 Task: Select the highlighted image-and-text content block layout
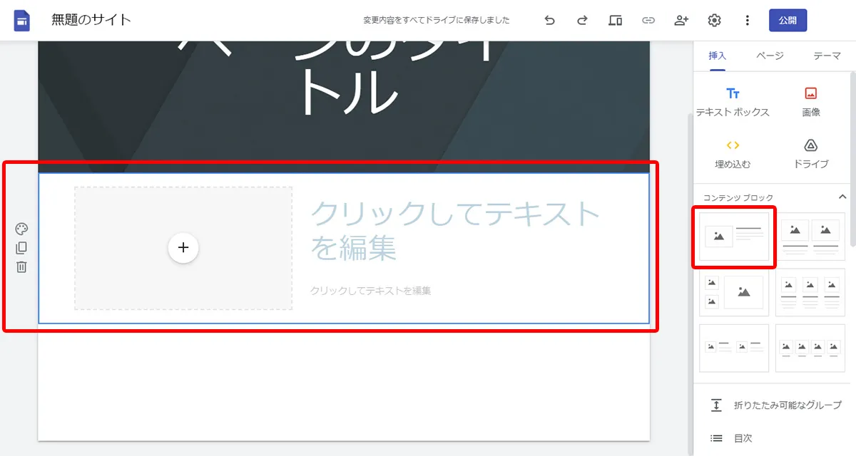734,237
